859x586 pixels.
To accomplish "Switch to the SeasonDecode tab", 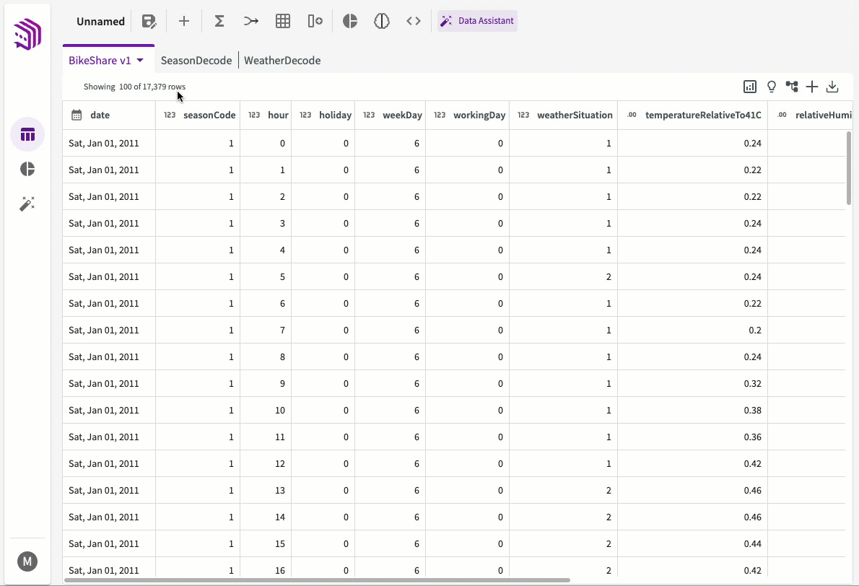I will click(196, 60).
